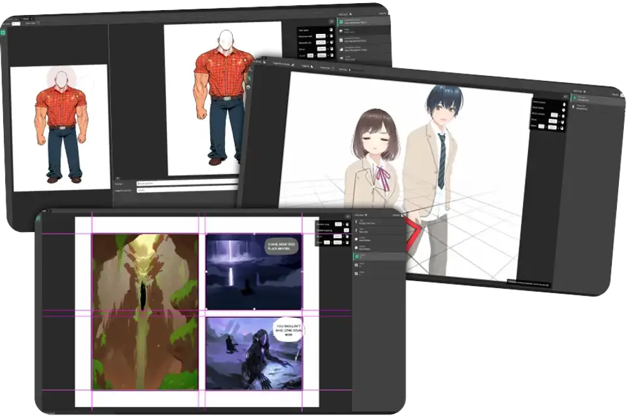Select the second Bubble layer in the comic layer list
The image size is (627, 416).
376,247
